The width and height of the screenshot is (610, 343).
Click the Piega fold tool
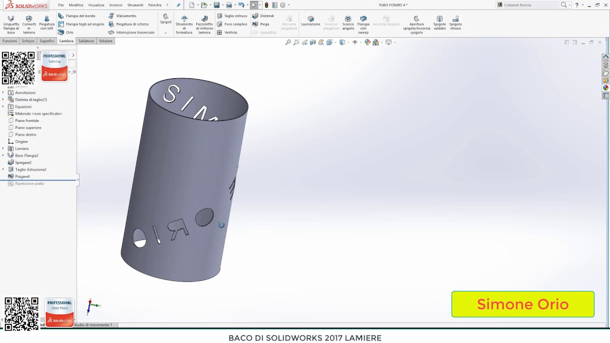261,24
